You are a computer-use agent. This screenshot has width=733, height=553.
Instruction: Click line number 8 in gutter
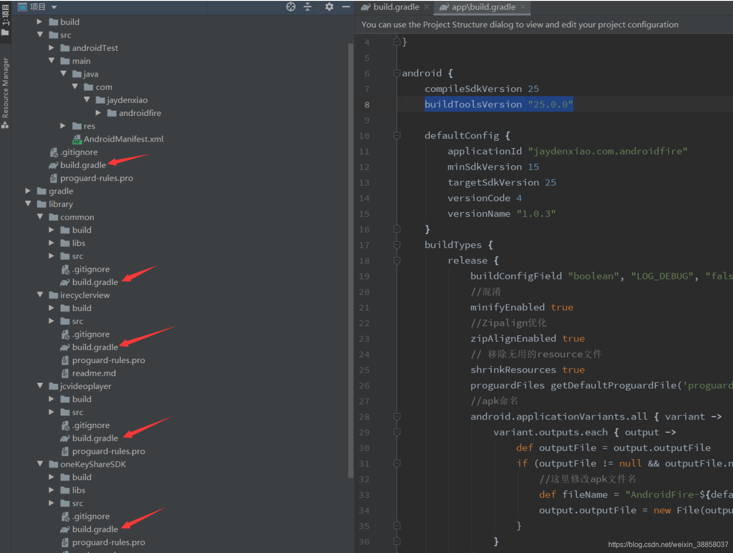[367, 105]
